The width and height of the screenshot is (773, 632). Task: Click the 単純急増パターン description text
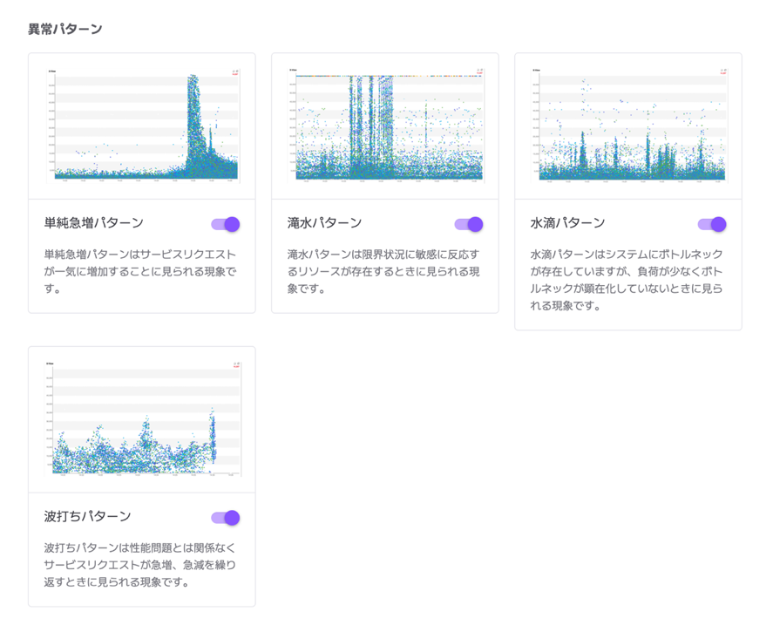click(x=140, y=271)
